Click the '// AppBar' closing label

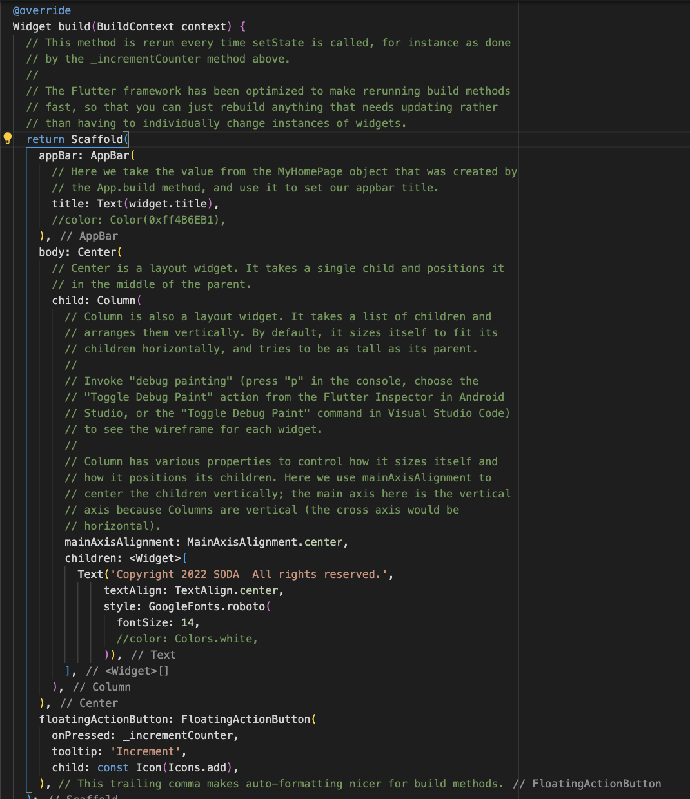pos(89,236)
